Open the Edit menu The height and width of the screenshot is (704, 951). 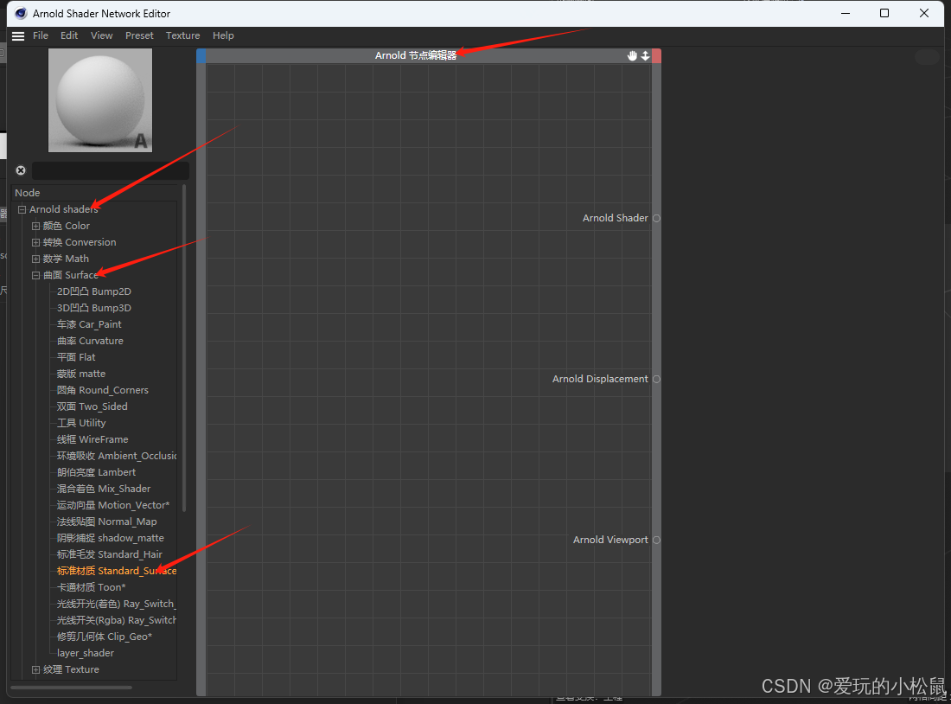pyautogui.click(x=69, y=35)
